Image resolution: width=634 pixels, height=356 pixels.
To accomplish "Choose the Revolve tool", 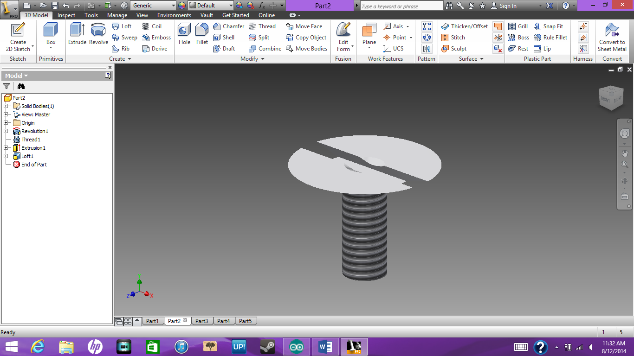I will (x=98, y=34).
